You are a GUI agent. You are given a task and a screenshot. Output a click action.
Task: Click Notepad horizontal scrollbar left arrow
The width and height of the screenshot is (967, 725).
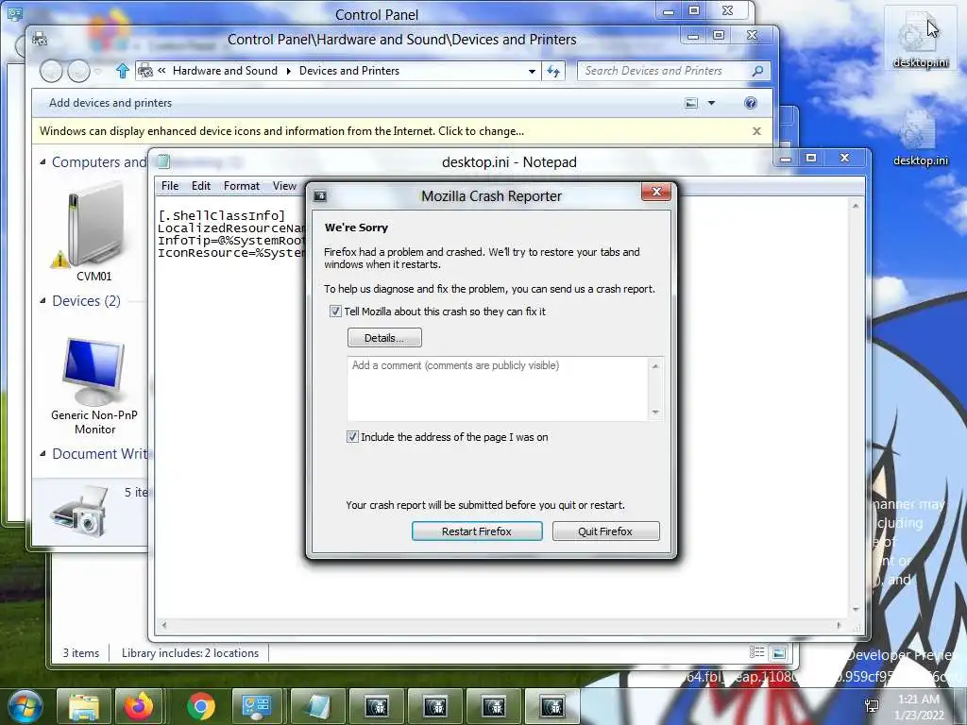(x=163, y=626)
